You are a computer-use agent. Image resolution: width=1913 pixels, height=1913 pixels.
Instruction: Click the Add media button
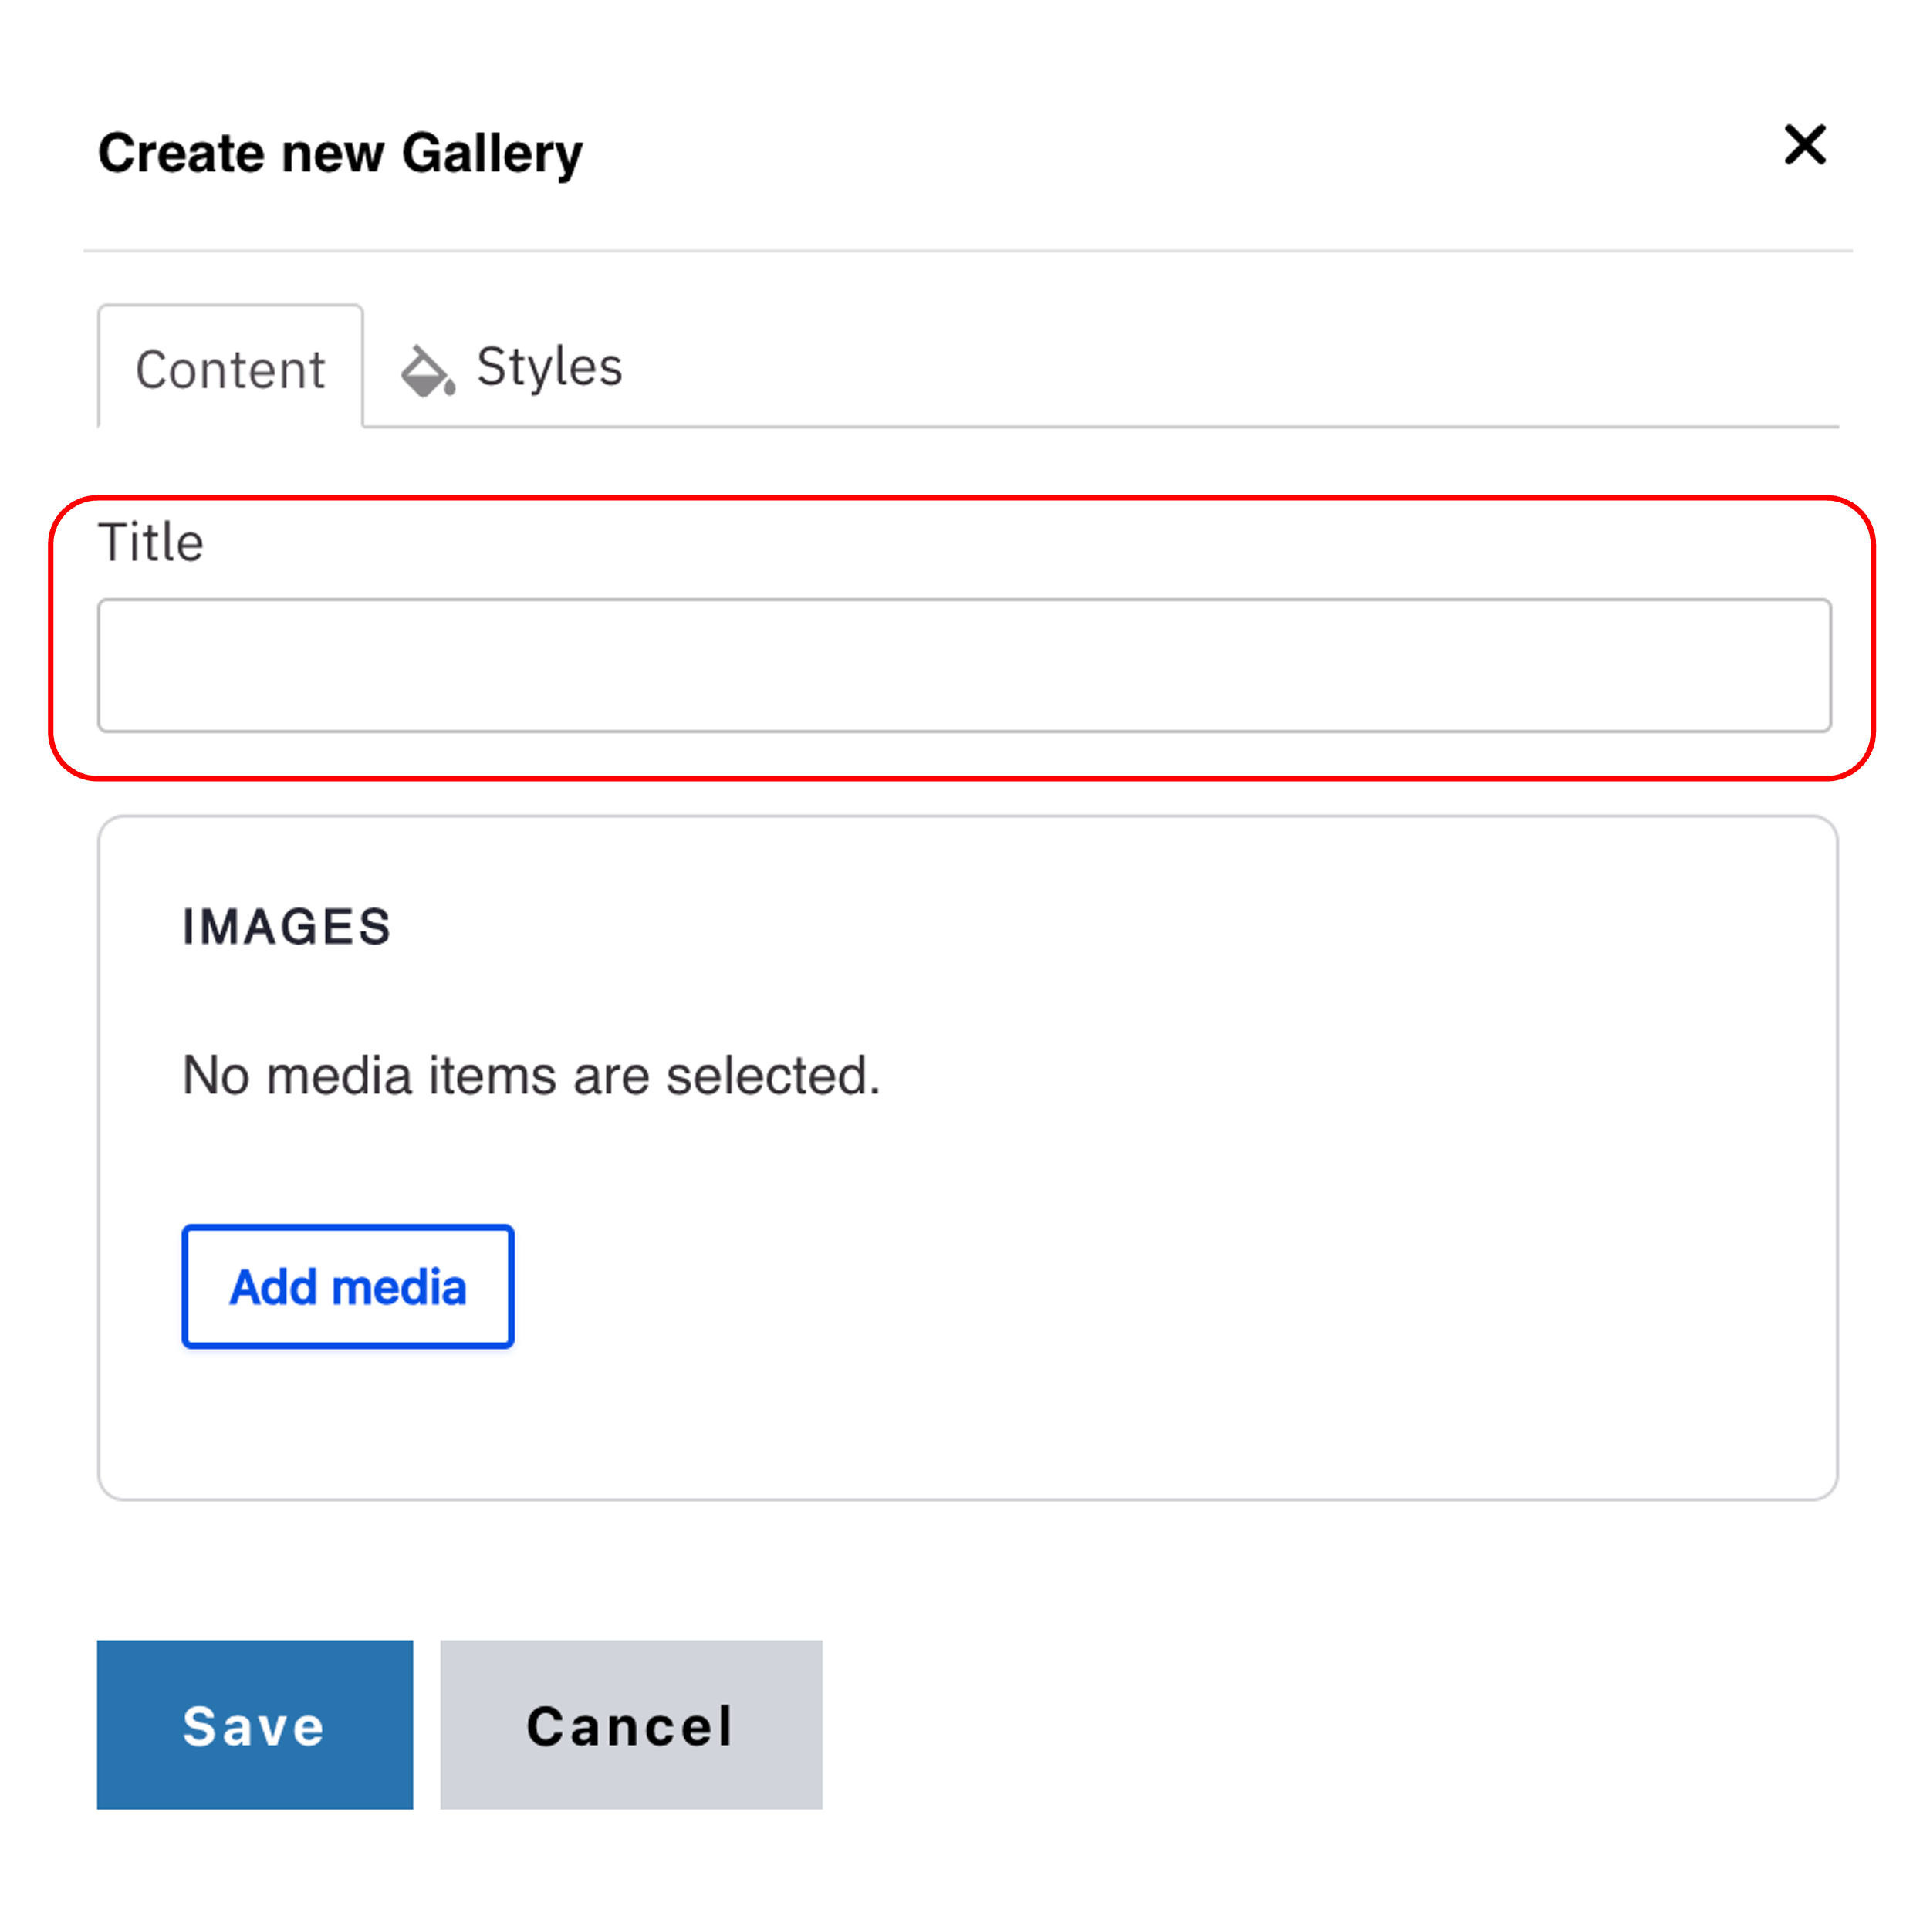pos(347,1286)
